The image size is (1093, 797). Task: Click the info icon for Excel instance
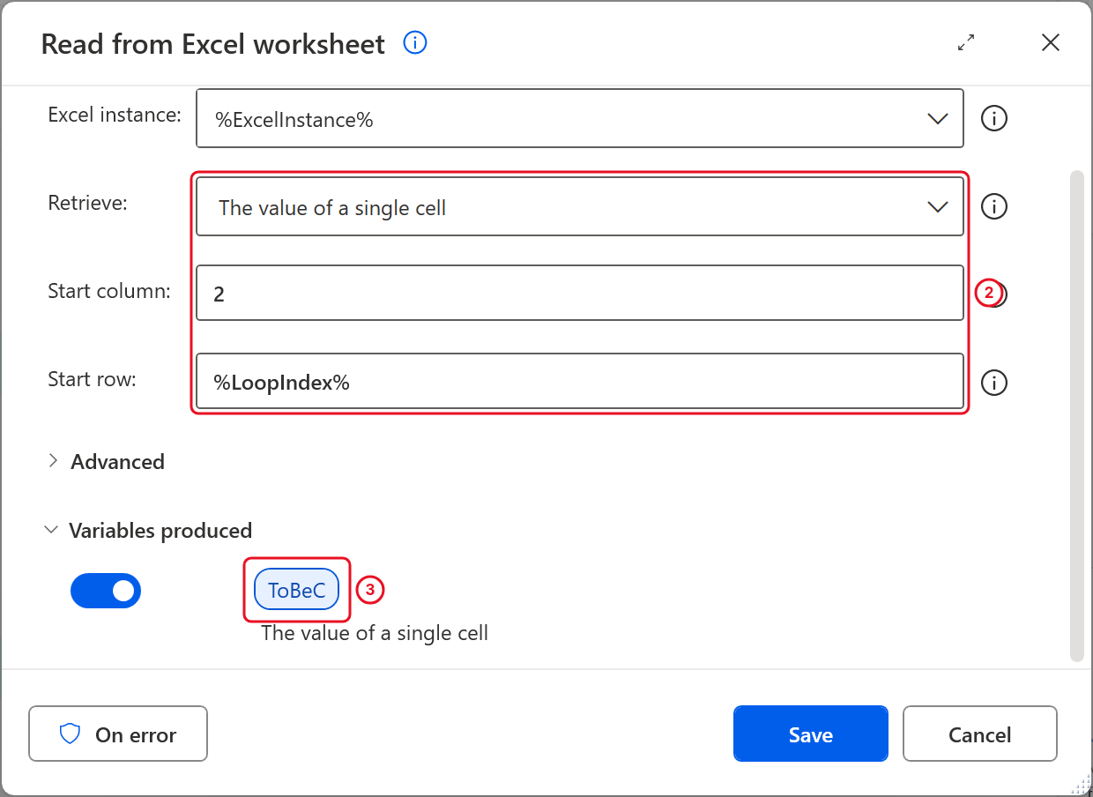[x=994, y=118]
